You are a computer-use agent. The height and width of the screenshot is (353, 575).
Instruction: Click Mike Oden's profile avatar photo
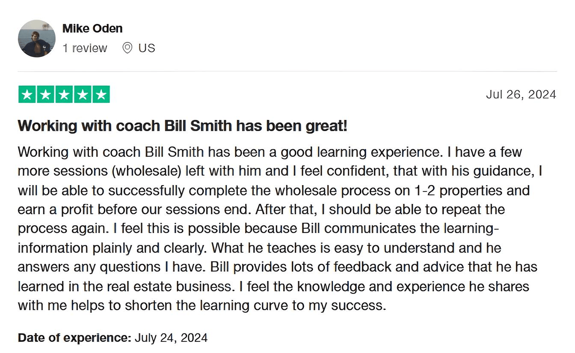[36, 39]
